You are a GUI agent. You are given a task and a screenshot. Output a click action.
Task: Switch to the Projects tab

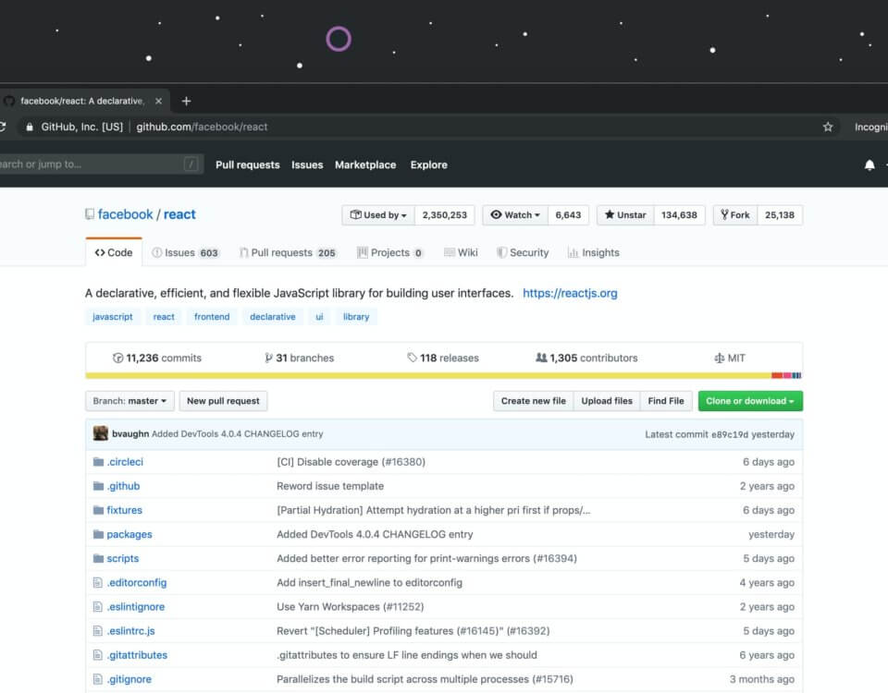pos(390,253)
